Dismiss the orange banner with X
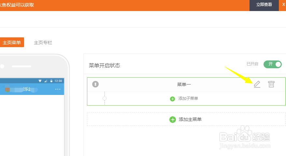 283,5
